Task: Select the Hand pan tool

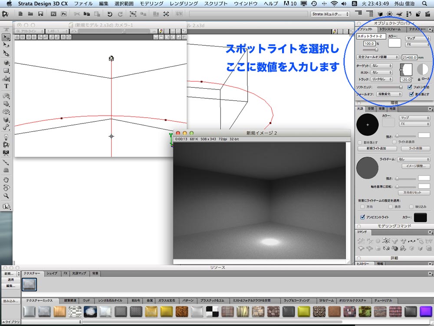Action: [x=6, y=180]
